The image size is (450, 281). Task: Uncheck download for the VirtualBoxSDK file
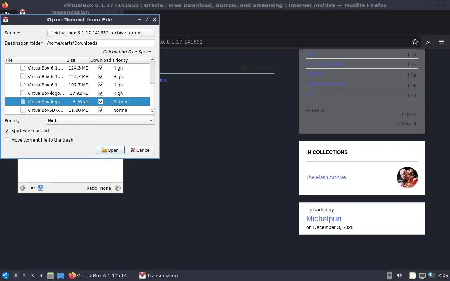pos(101,110)
